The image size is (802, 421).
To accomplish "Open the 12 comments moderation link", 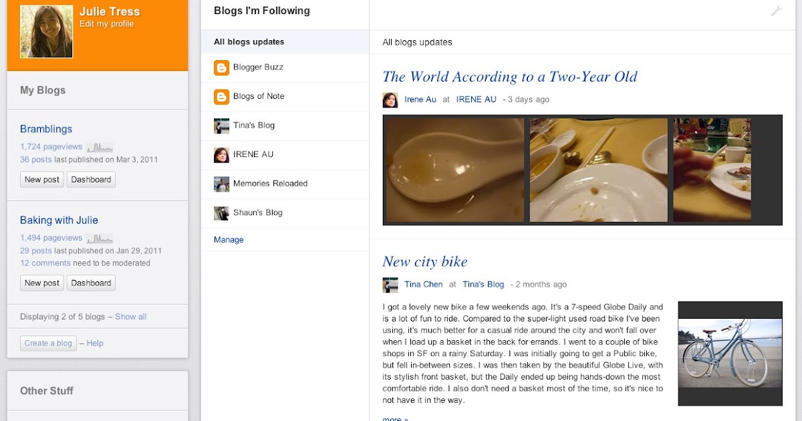I will pyautogui.click(x=45, y=263).
